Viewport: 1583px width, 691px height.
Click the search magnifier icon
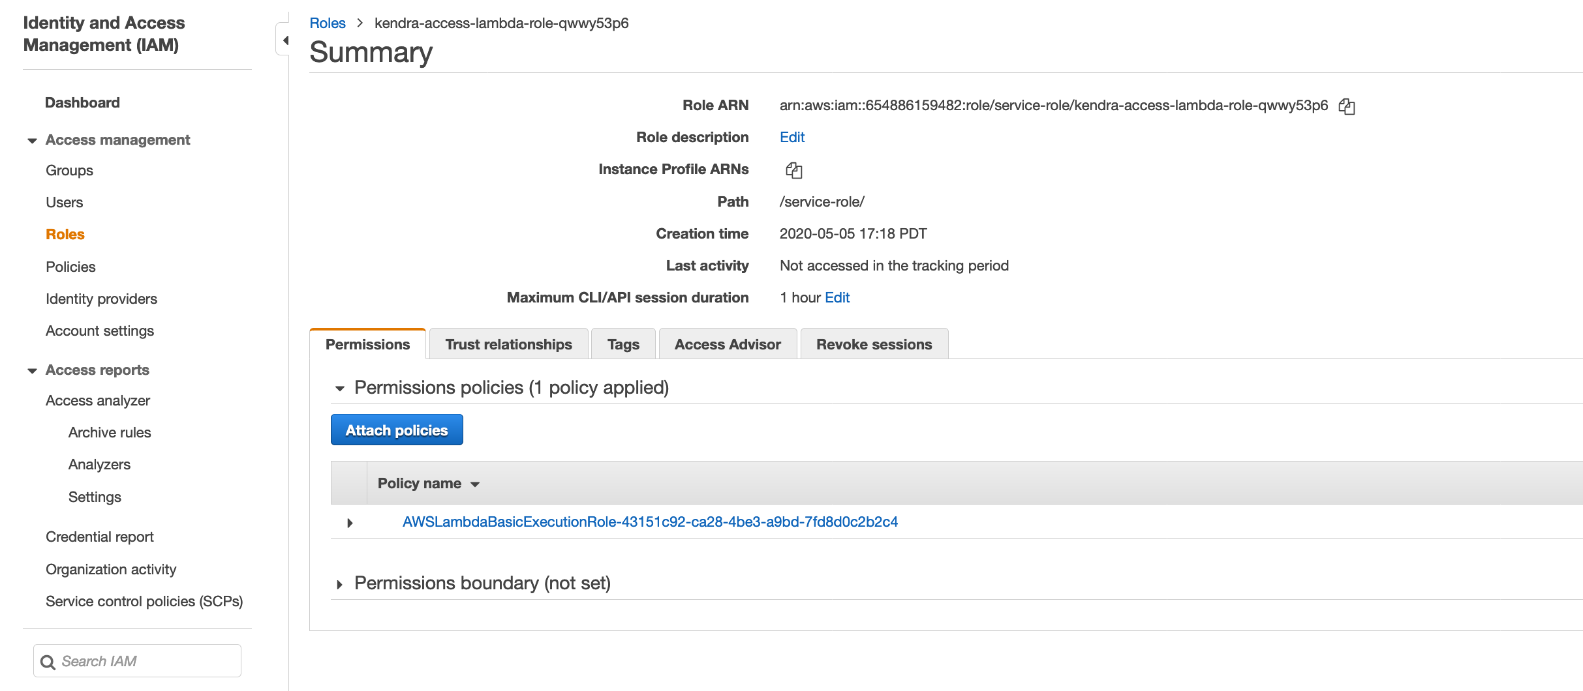[48, 662]
